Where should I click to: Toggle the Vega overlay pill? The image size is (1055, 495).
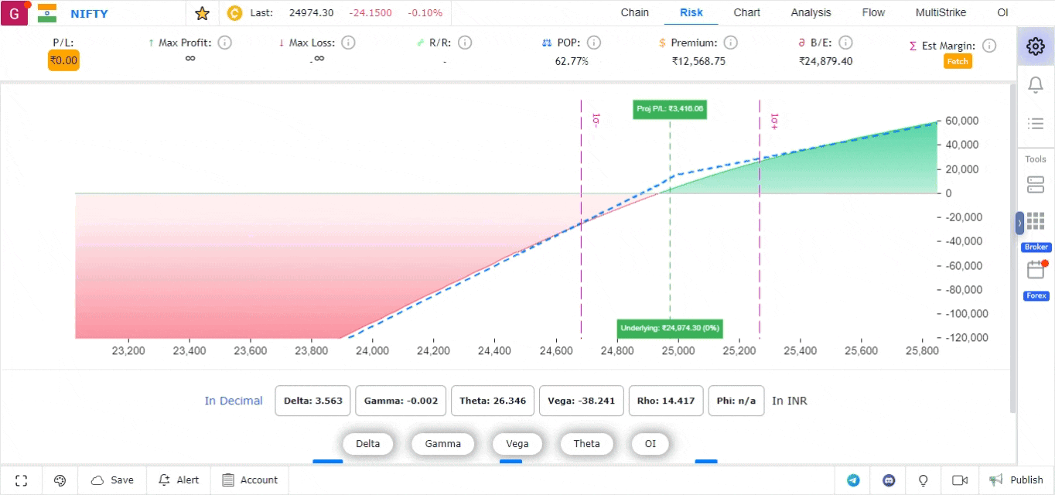pos(517,444)
